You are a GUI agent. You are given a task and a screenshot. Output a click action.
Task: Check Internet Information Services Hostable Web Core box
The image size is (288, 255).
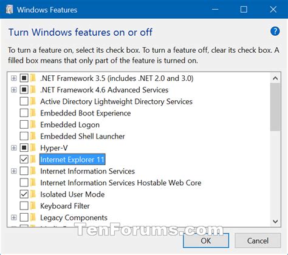pos(24,183)
